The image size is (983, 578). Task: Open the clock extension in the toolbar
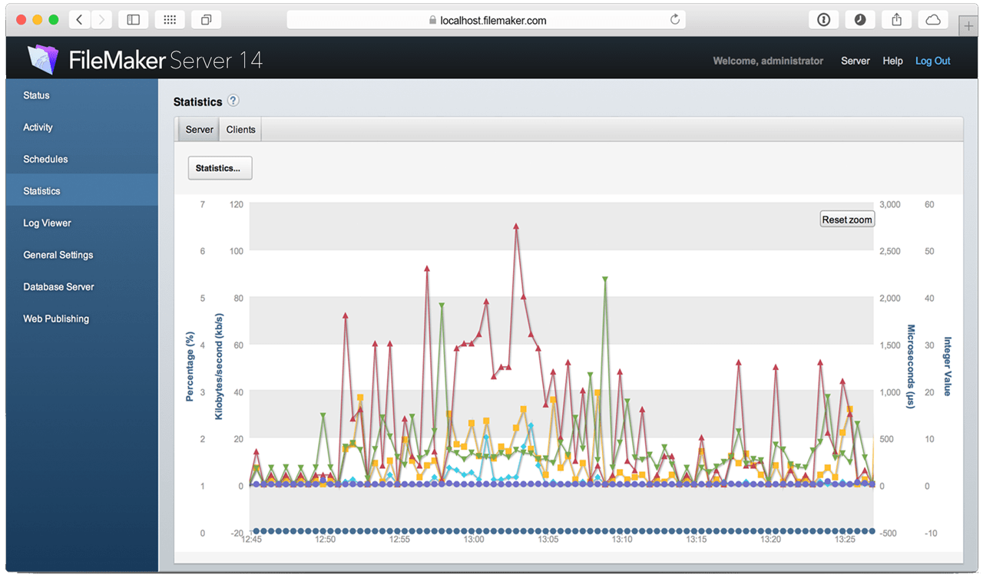[860, 19]
